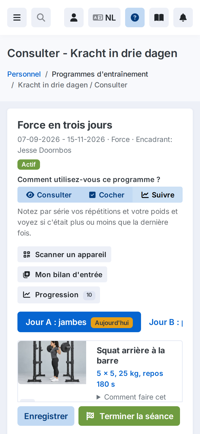Expand the Comment faire cet exercise details
This screenshot has height=434, width=200.
(x=131, y=397)
